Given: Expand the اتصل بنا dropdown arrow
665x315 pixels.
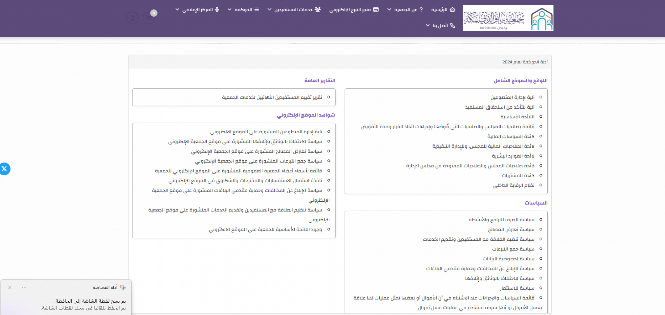Looking at the screenshot, I should pyautogui.click(x=428, y=25).
